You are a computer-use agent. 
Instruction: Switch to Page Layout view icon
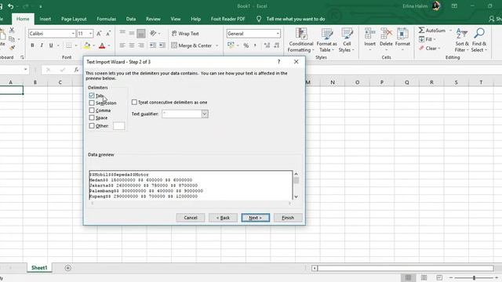[424, 277]
